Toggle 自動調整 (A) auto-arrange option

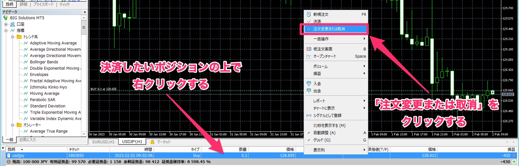coord(324,133)
